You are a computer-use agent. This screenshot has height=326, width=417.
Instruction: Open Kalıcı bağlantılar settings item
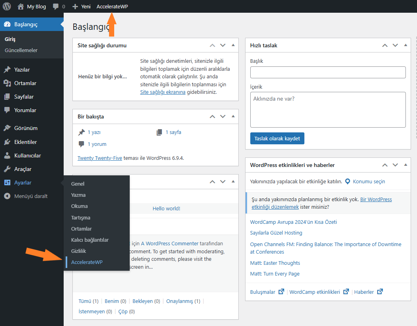tap(90, 240)
